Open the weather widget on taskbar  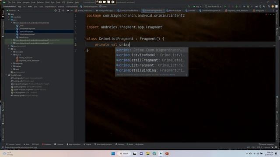pos(7,154)
